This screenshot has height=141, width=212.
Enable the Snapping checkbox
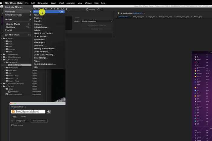[x=87, y=9]
